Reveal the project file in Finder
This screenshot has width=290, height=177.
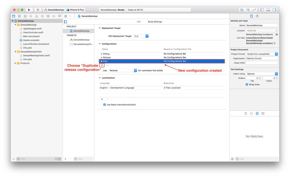[275, 43]
